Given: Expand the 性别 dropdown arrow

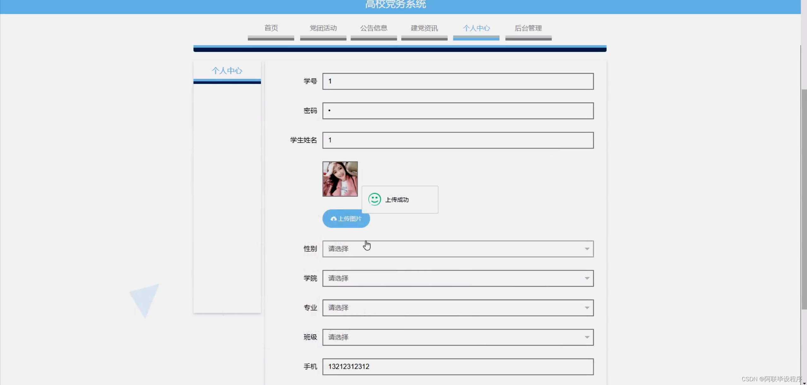Looking at the screenshot, I should (x=587, y=249).
